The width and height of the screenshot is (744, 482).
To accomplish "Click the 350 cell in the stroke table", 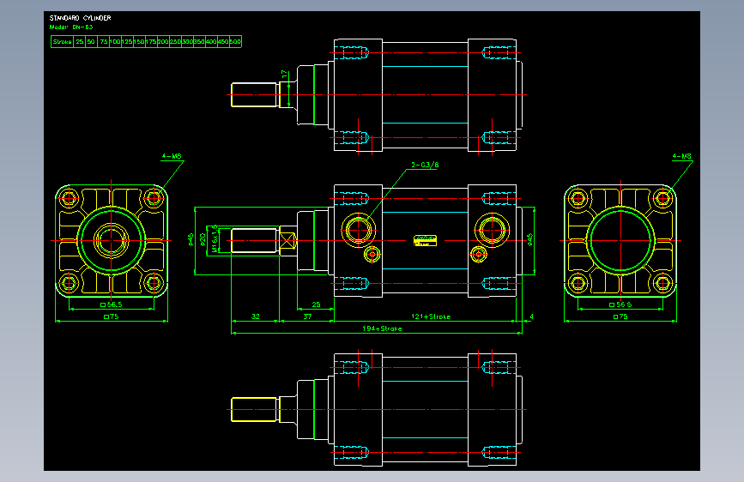I will click(199, 42).
